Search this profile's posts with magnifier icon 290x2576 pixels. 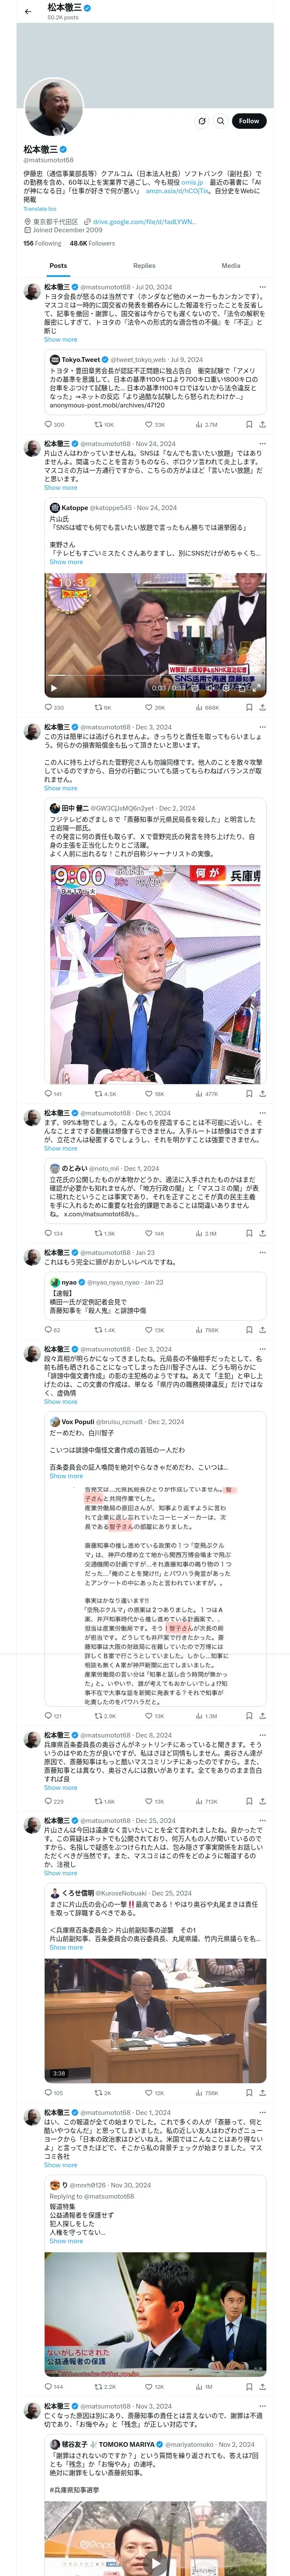tap(220, 121)
